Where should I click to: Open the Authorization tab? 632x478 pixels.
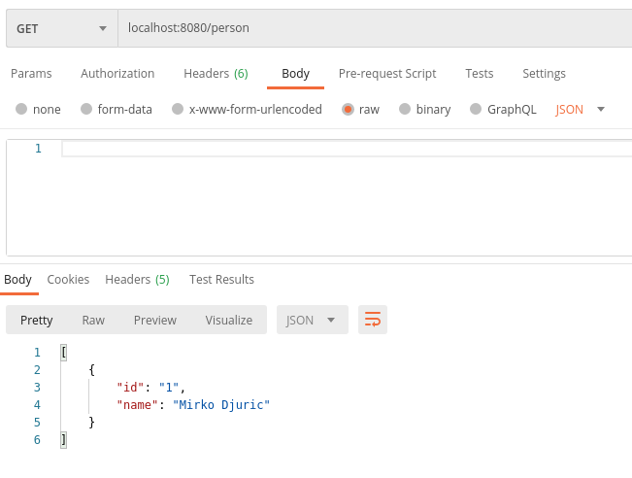[117, 74]
